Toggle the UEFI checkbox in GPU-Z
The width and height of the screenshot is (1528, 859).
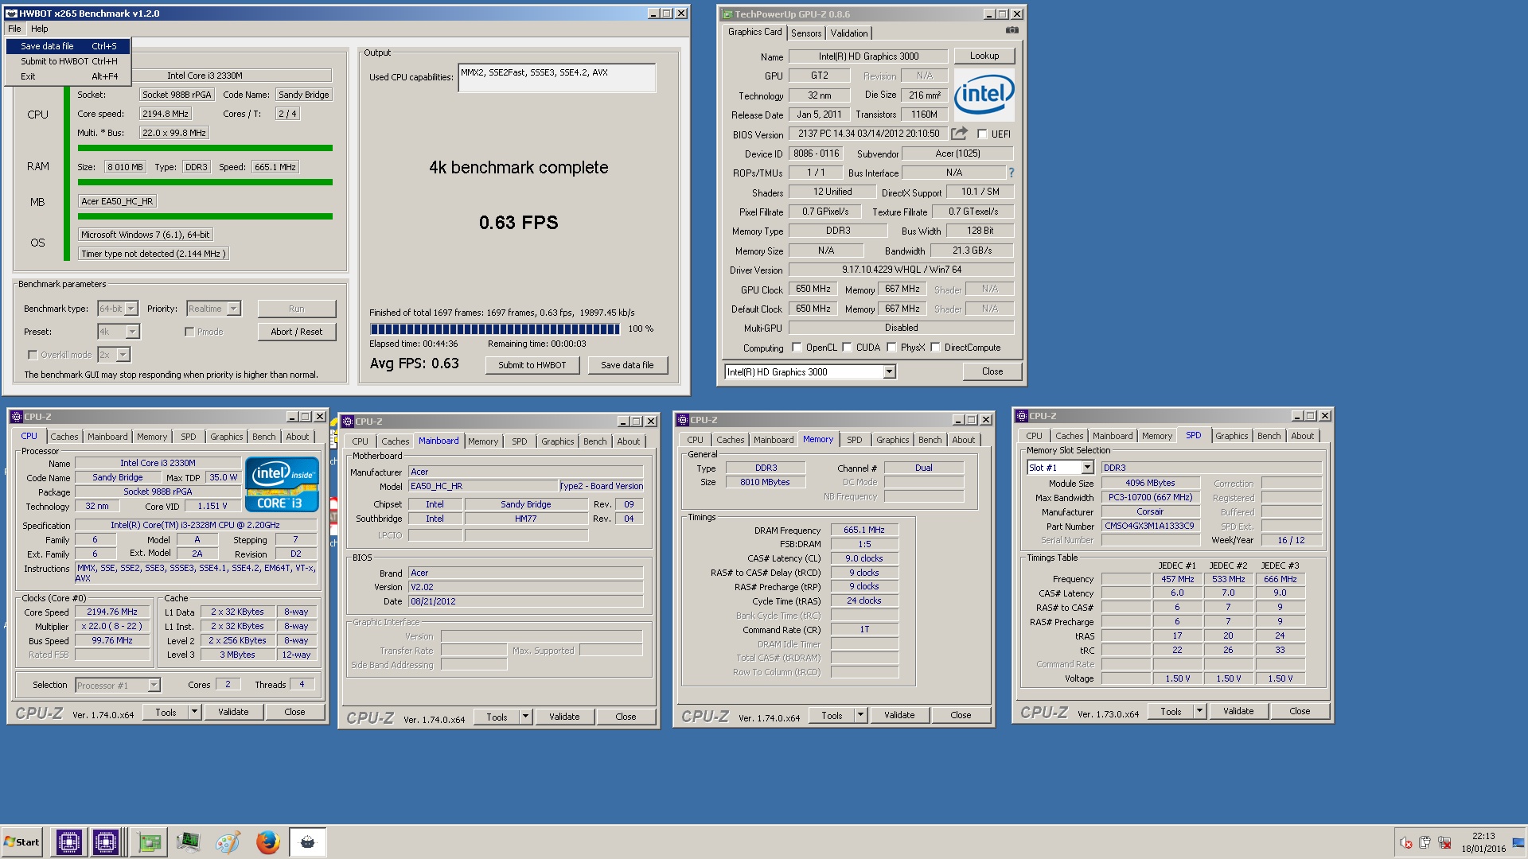coord(982,134)
